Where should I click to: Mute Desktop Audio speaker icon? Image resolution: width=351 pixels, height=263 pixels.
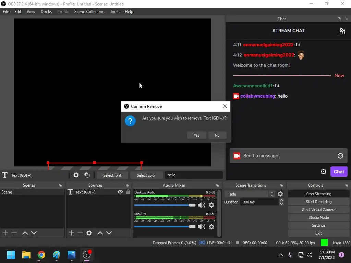pos(202,205)
